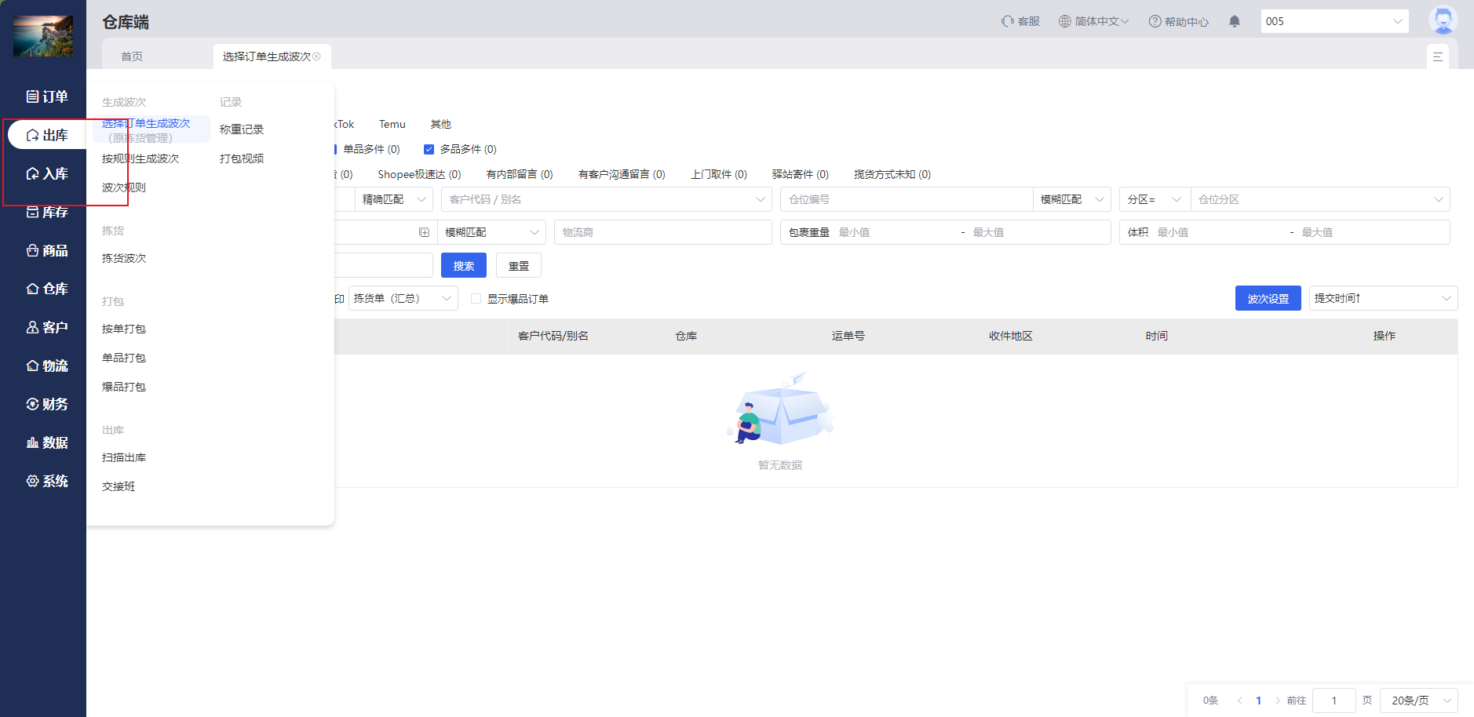The image size is (1474, 717).
Task: Expand the 提交时间 sort dropdown
Action: pyautogui.click(x=1382, y=298)
